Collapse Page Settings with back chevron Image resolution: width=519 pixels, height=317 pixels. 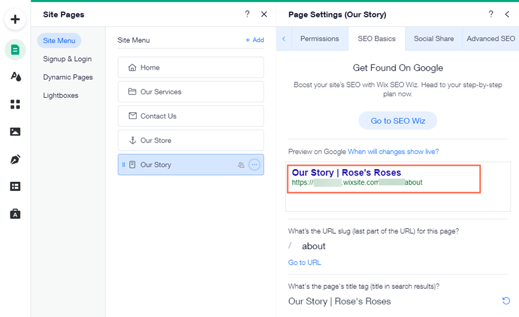click(x=507, y=14)
